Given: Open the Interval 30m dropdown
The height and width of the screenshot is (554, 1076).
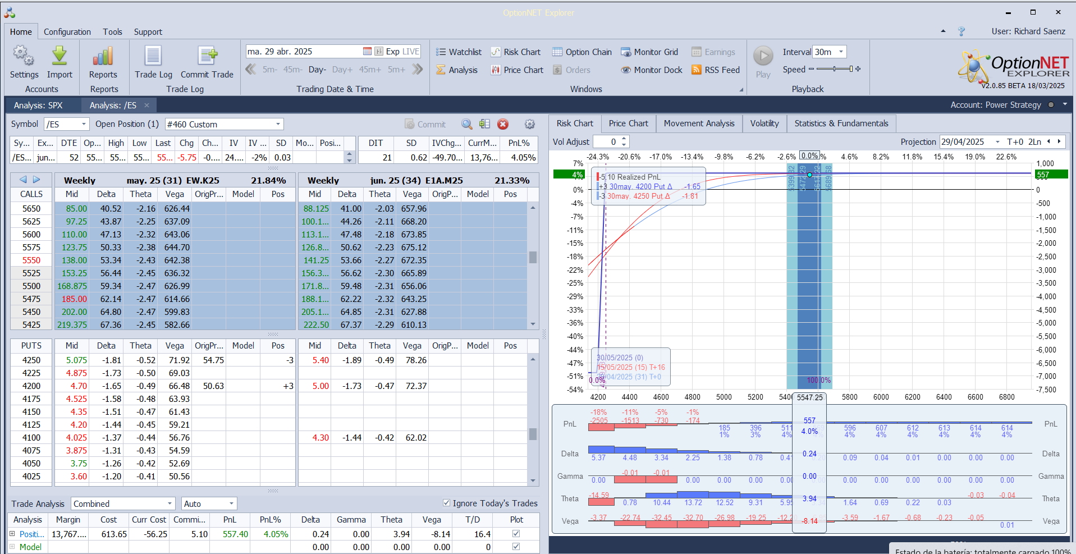Looking at the screenshot, I should pos(841,52).
